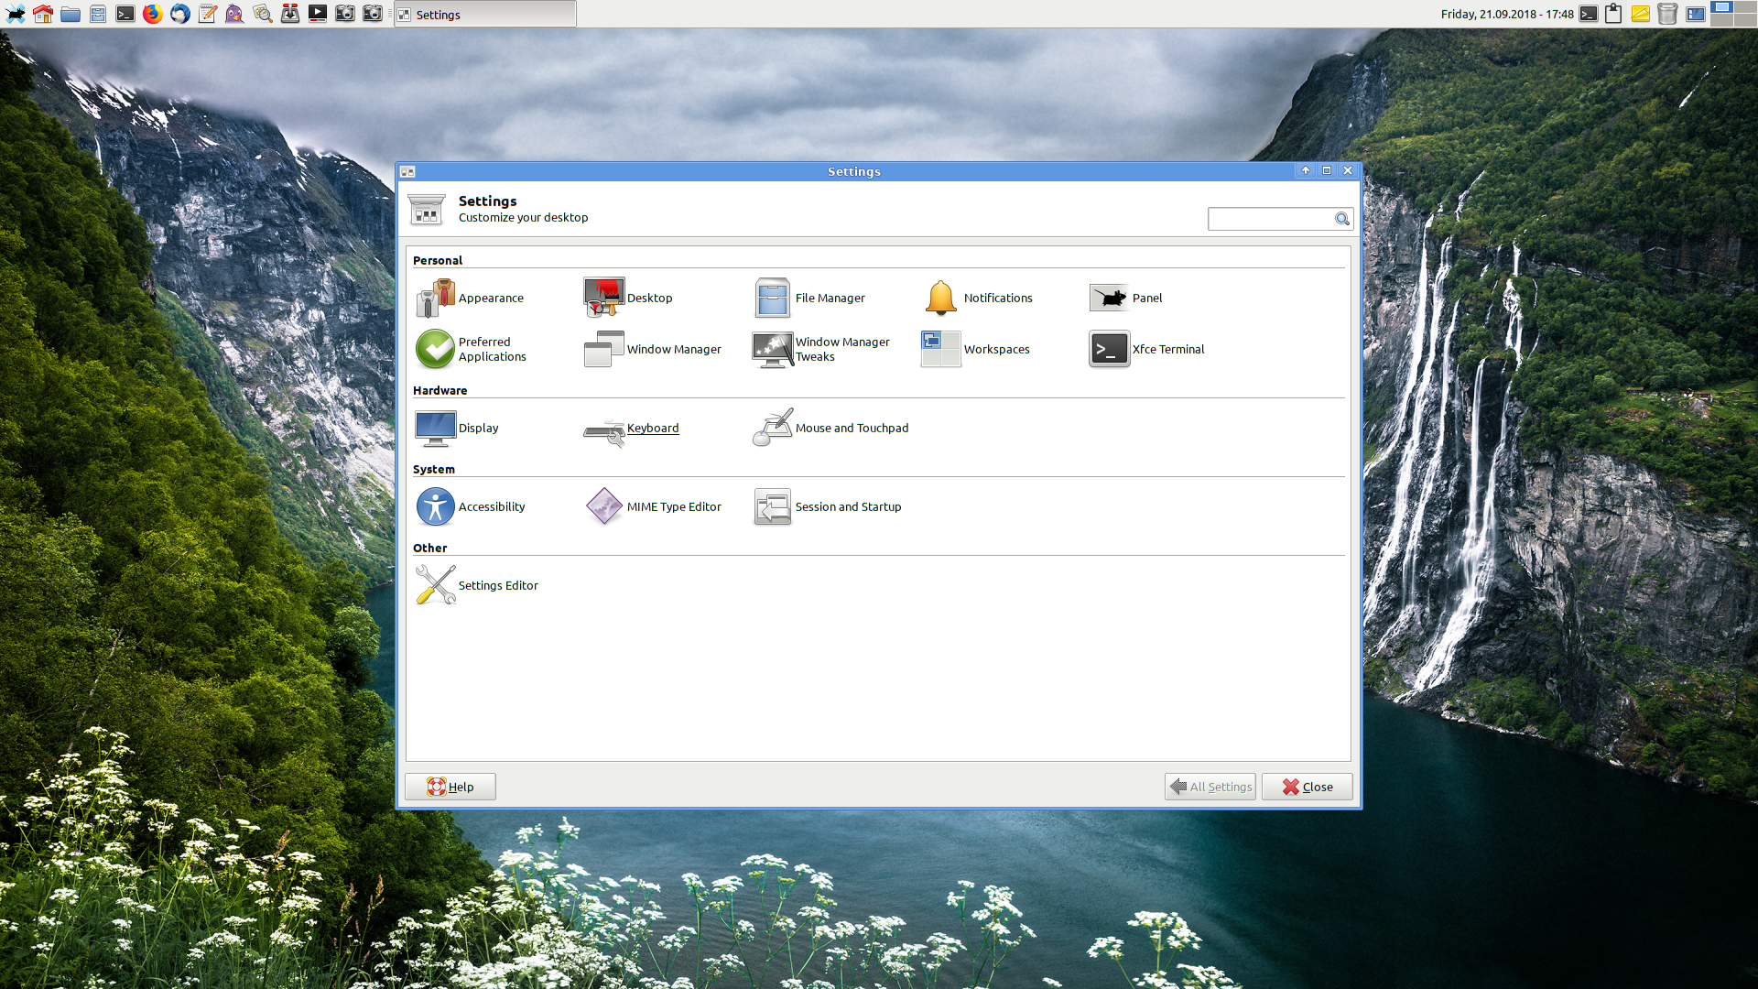This screenshot has height=989, width=1758.
Task: Open the trash icon in panel
Action: 1667,14
